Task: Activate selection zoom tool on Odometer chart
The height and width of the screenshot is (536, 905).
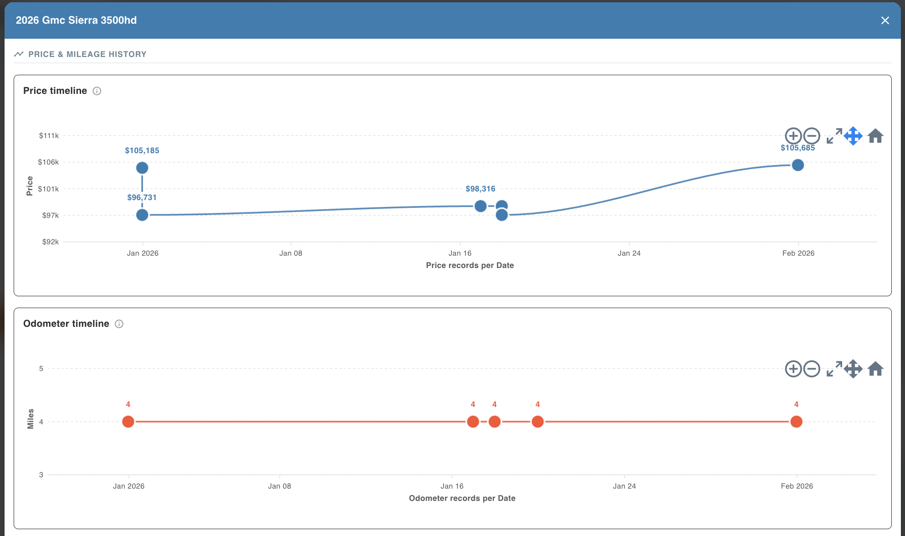Action: point(834,369)
